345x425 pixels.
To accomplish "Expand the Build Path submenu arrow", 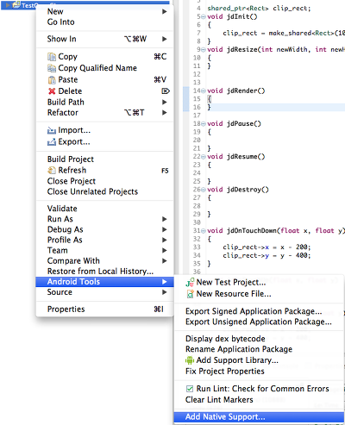I will [165, 102].
